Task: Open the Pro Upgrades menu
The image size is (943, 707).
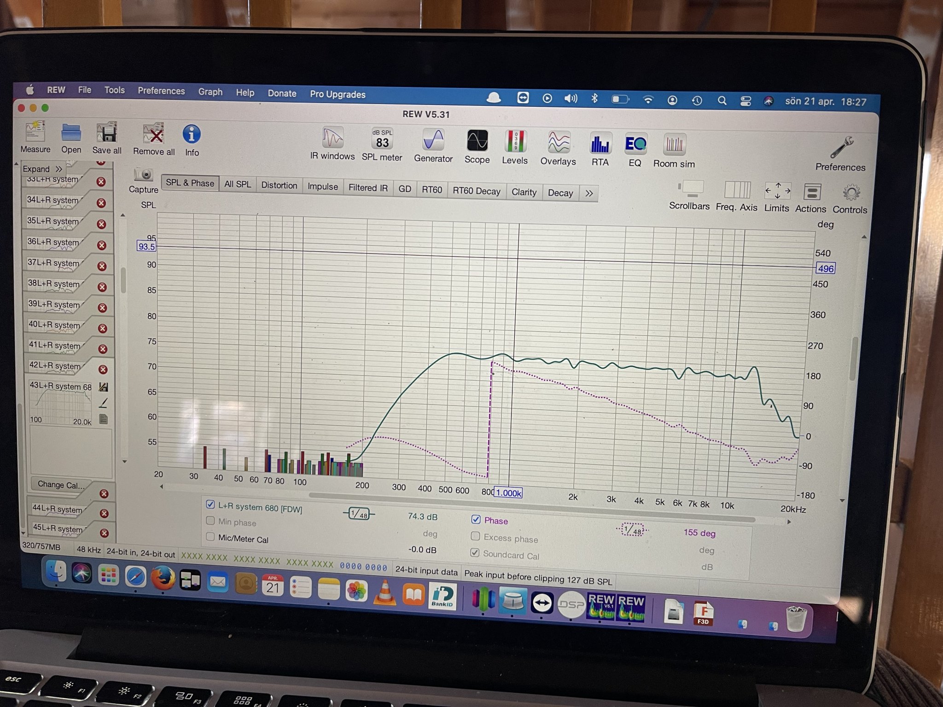Action: 338,94
